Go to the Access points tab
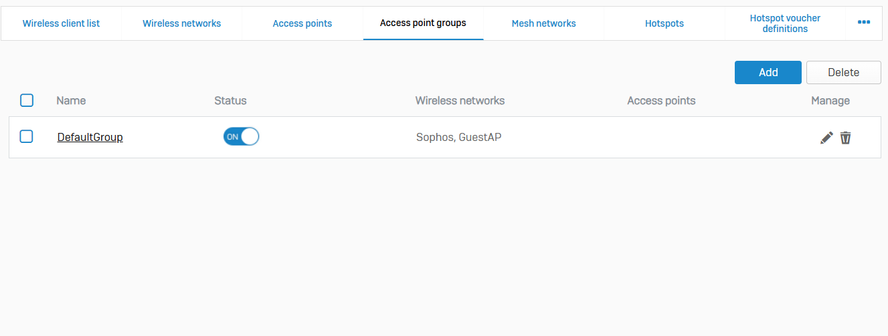This screenshot has width=888, height=336. [302, 23]
